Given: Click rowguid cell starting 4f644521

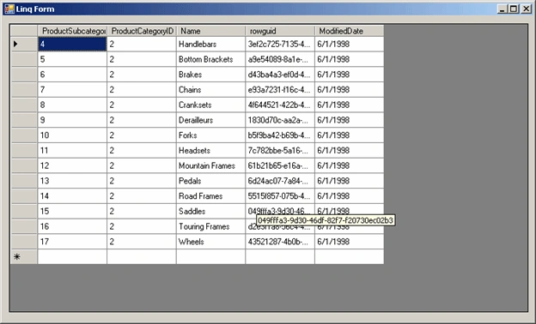Looking at the screenshot, I should tap(280, 105).
